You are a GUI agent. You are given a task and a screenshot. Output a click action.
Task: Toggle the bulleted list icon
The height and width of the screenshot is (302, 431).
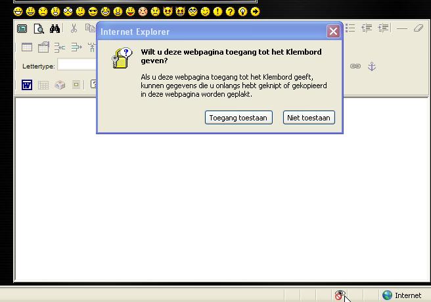pyautogui.click(x=350, y=28)
